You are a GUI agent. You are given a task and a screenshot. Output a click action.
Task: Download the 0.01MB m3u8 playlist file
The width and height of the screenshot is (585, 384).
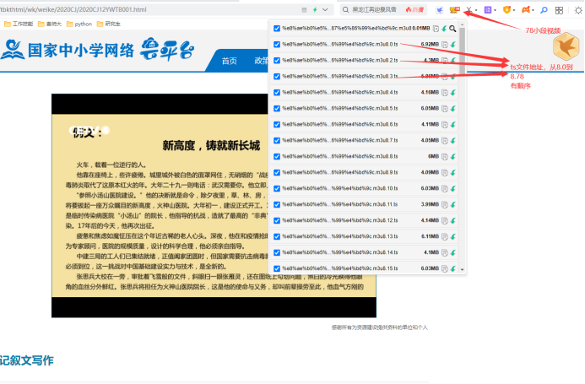(x=444, y=29)
